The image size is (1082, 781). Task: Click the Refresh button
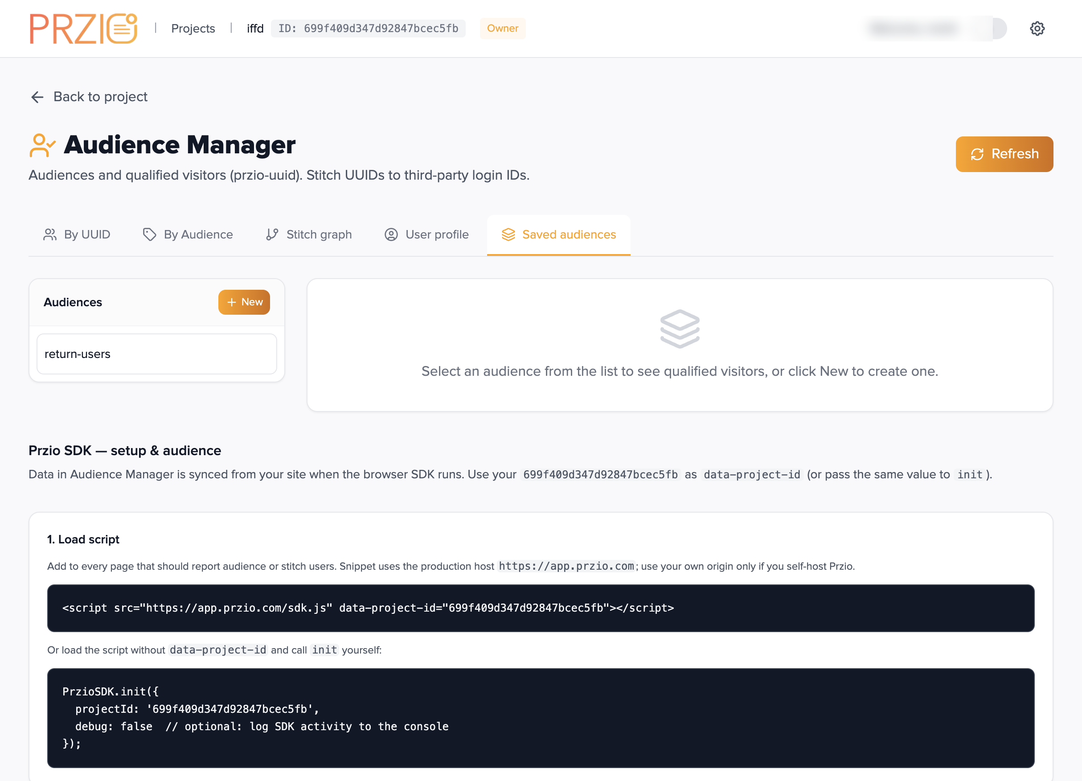[1004, 154]
